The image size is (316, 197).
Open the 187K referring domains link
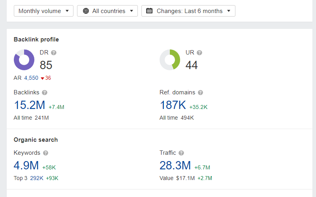point(173,105)
